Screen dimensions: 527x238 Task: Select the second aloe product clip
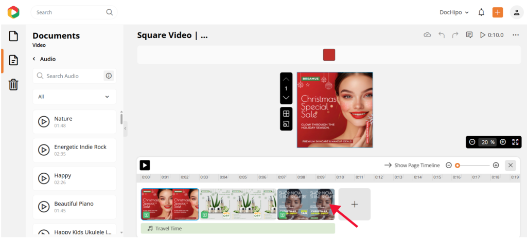point(238,204)
